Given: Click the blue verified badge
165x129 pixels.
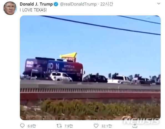Looking at the screenshot, I should [x=56, y=4].
